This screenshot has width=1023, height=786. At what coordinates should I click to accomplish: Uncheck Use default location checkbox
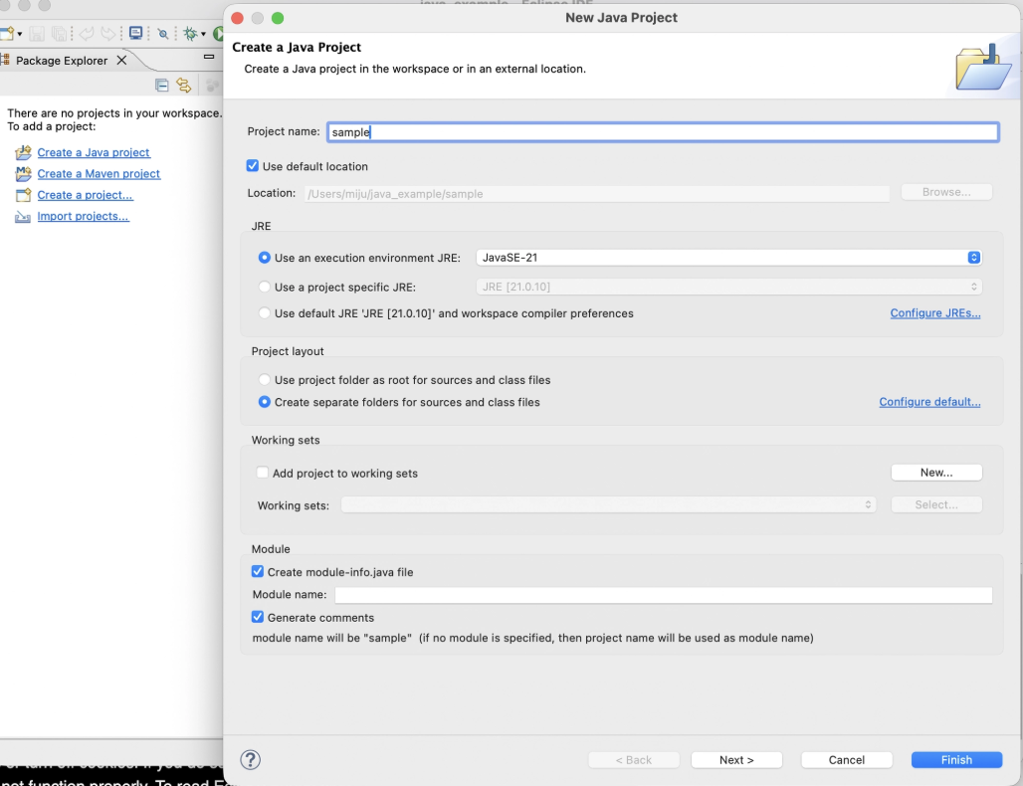[253, 166]
